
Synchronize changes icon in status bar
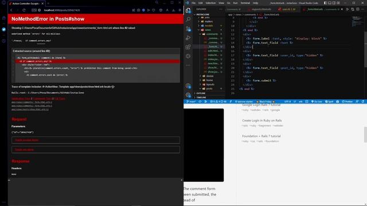point(200,102)
